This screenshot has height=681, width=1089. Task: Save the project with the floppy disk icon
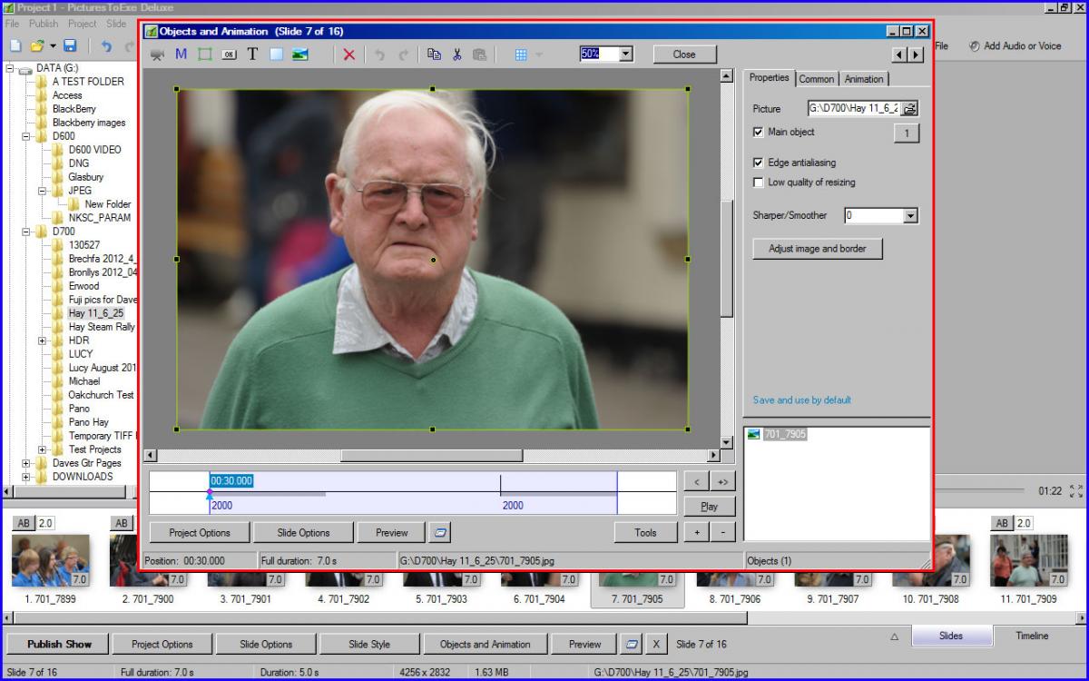tap(70, 45)
